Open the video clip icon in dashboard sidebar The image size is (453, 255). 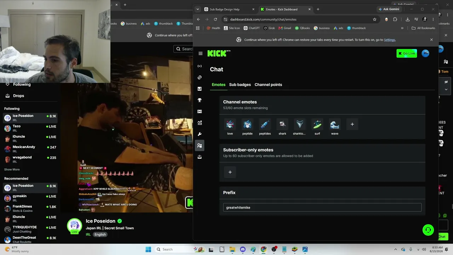pyautogui.click(x=200, y=112)
